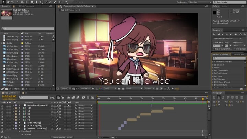
Task: Toggle fx switch on Adjustment Layer 3
Action: tap(60, 105)
